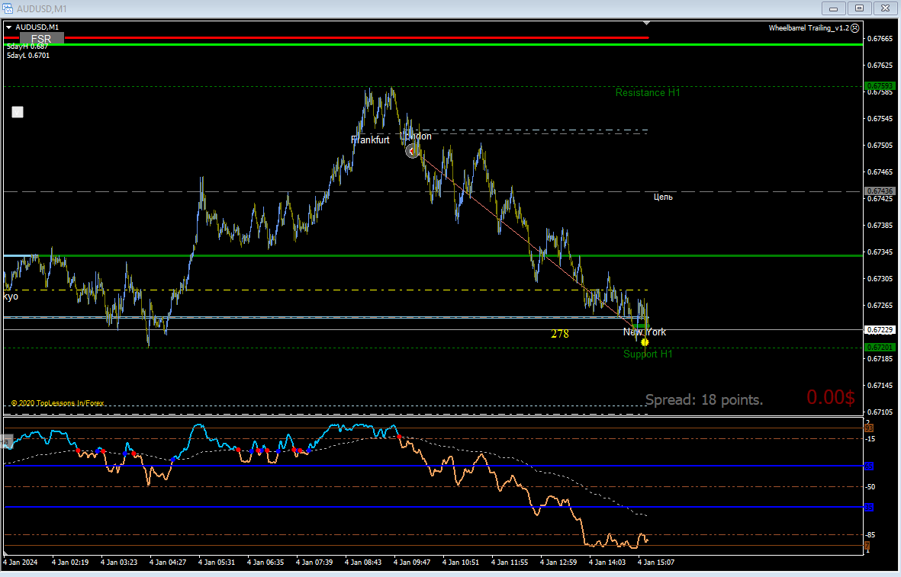Click the Wheelbarrel Trailing_v1.2 label
The image size is (901, 577).
pos(809,28)
